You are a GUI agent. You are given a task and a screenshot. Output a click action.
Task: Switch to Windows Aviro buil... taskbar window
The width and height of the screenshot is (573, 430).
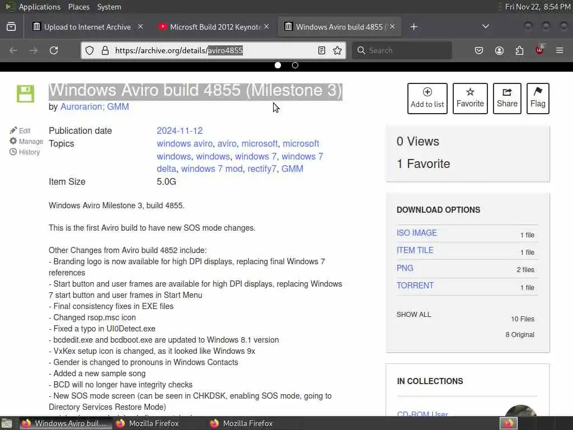[x=65, y=423]
